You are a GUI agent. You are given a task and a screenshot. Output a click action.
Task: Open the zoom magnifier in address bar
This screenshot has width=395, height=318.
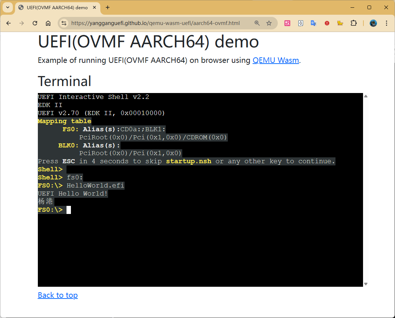tap(257, 23)
